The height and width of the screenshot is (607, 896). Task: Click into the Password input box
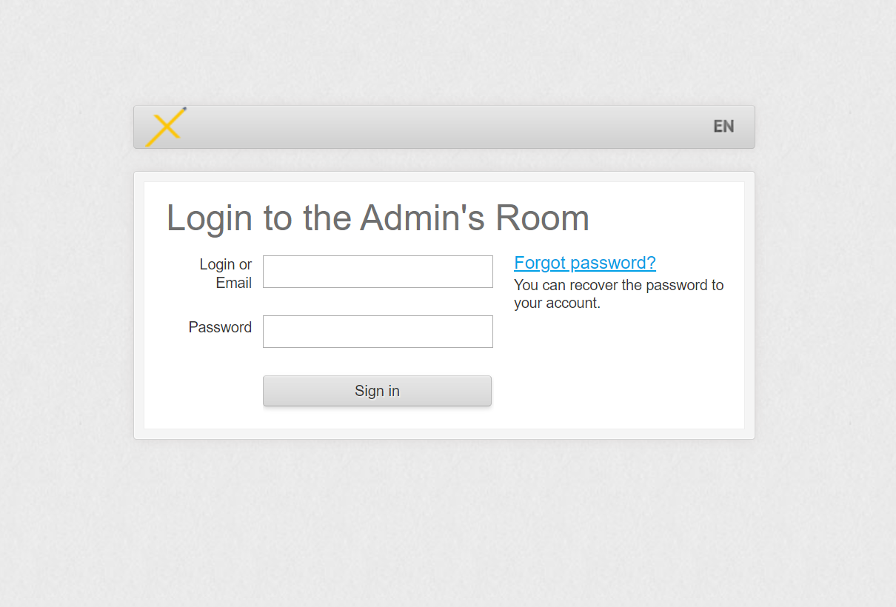(378, 332)
